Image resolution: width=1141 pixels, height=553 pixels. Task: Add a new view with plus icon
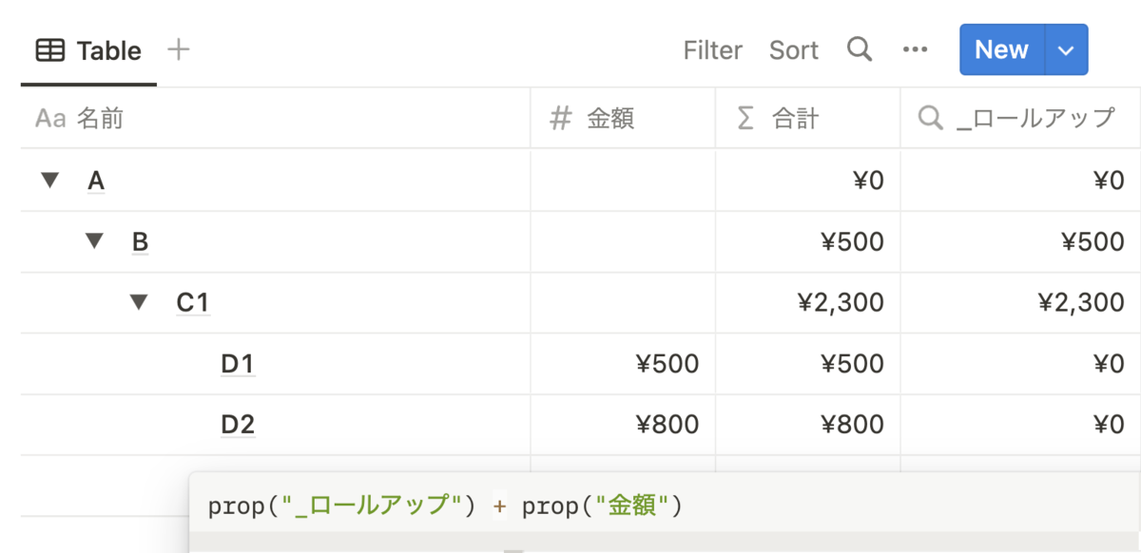[x=178, y=49]
